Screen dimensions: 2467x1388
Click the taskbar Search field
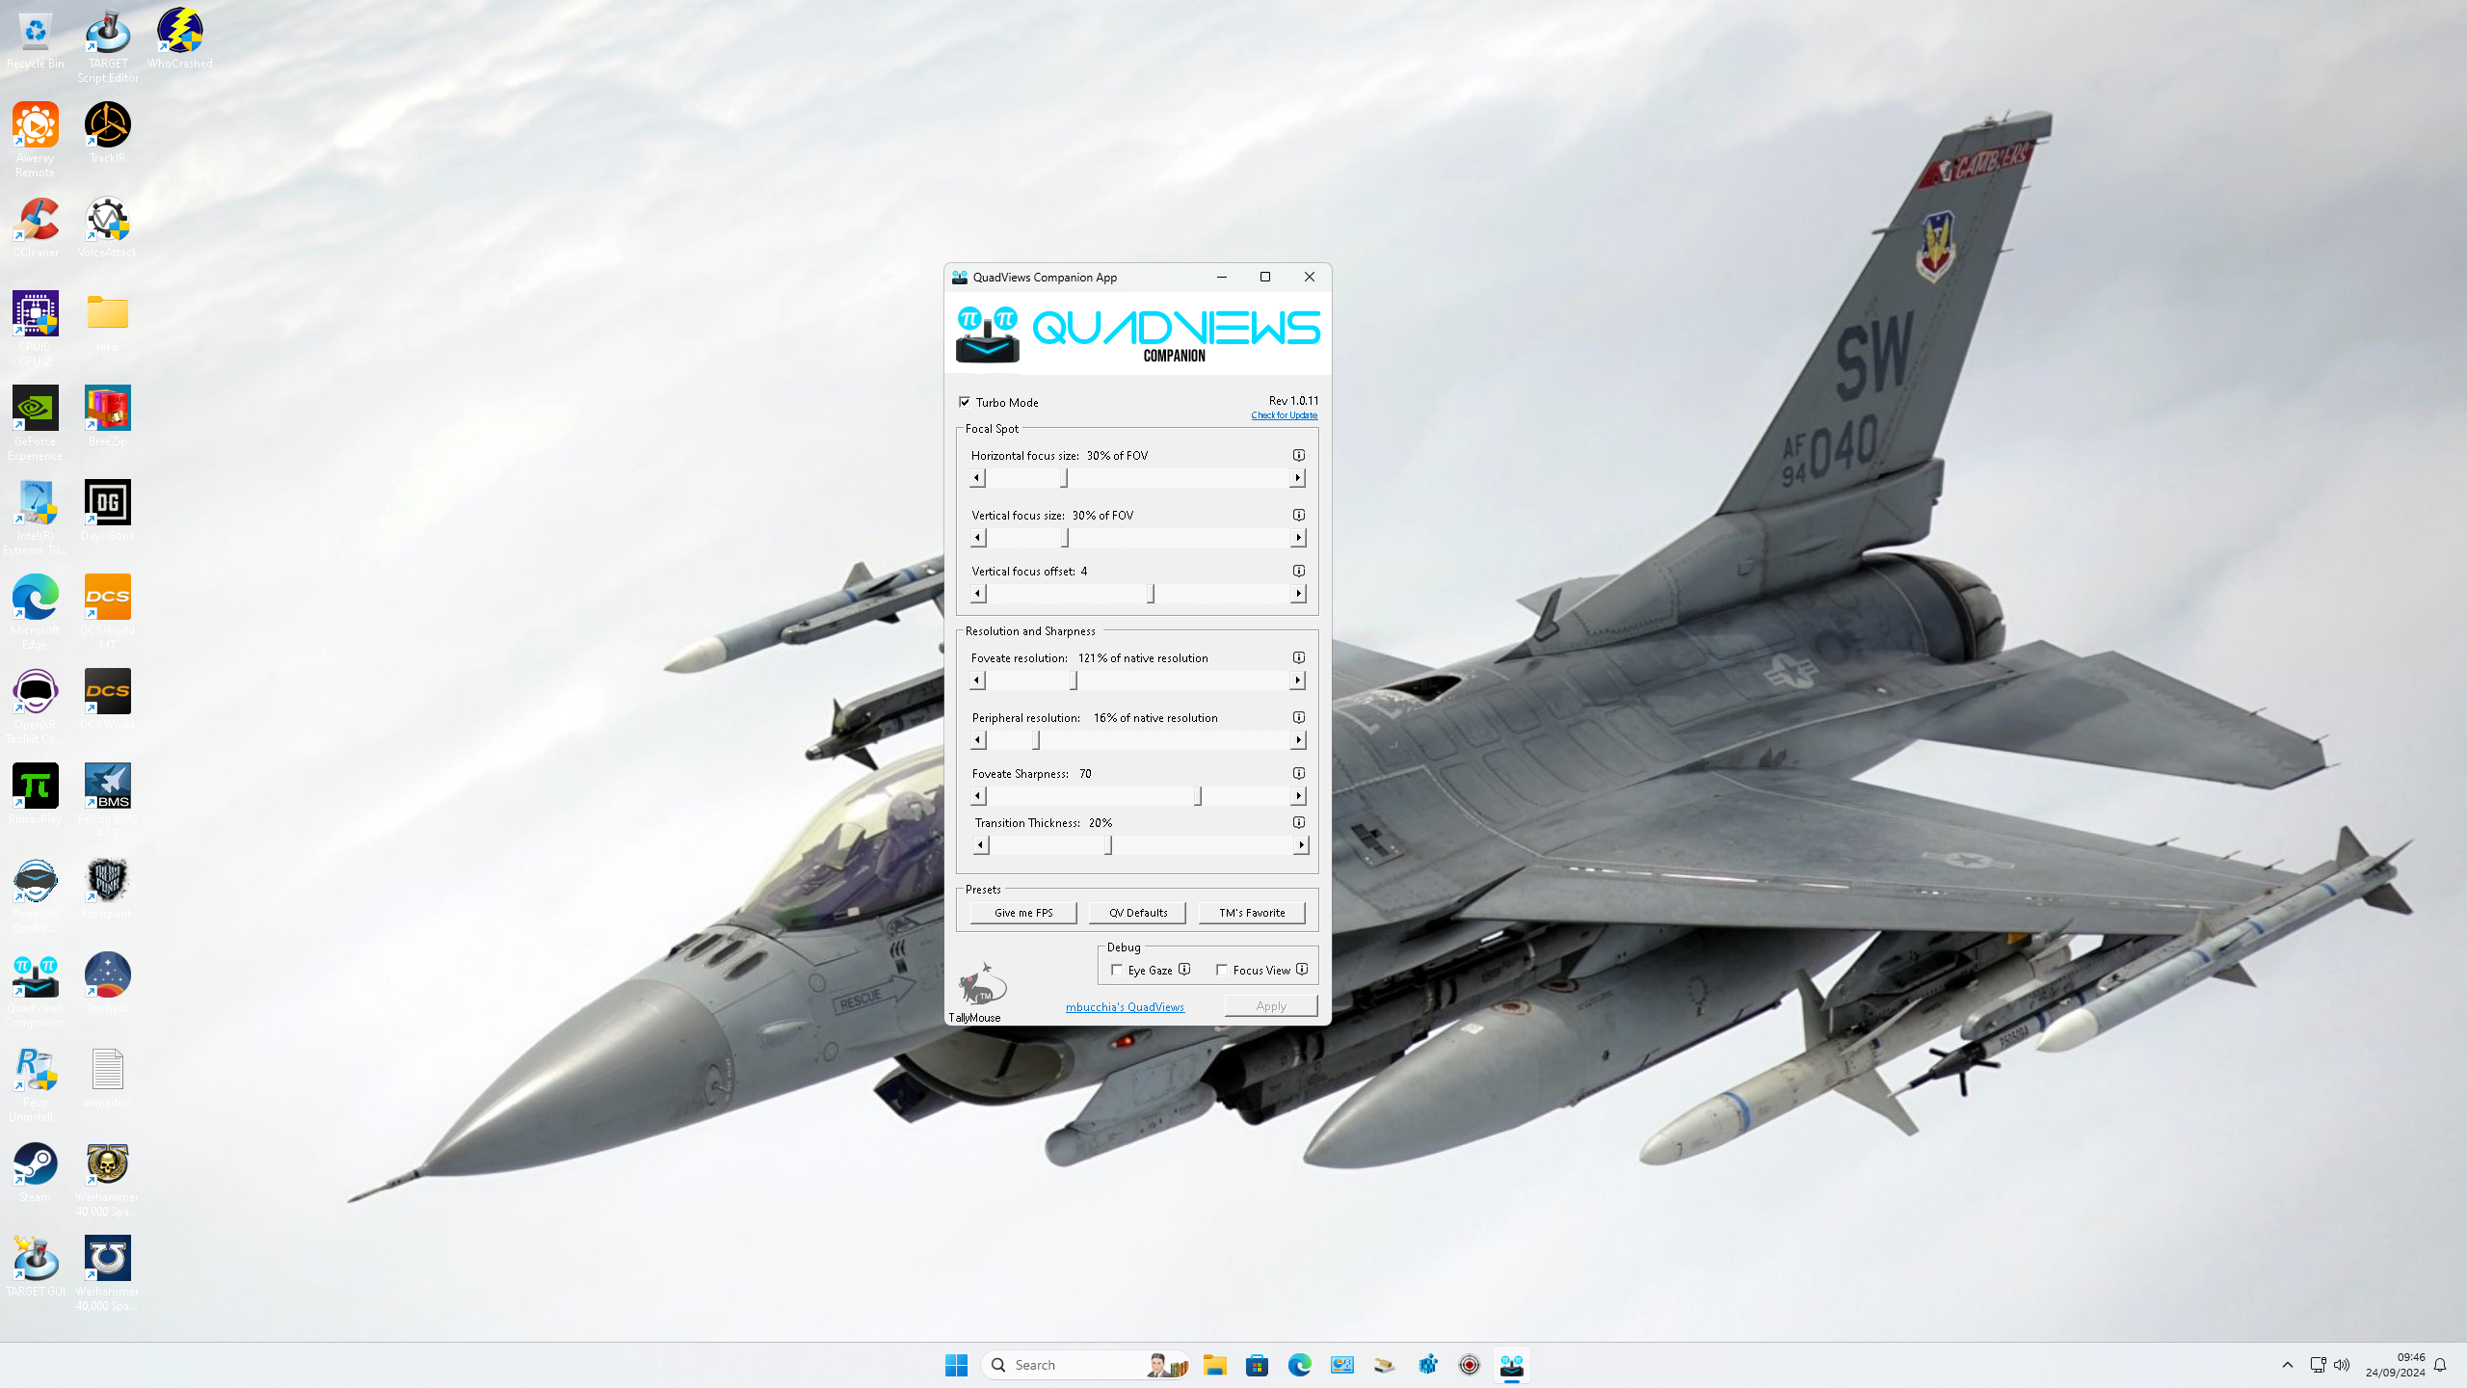(x=1085, y=1365)
